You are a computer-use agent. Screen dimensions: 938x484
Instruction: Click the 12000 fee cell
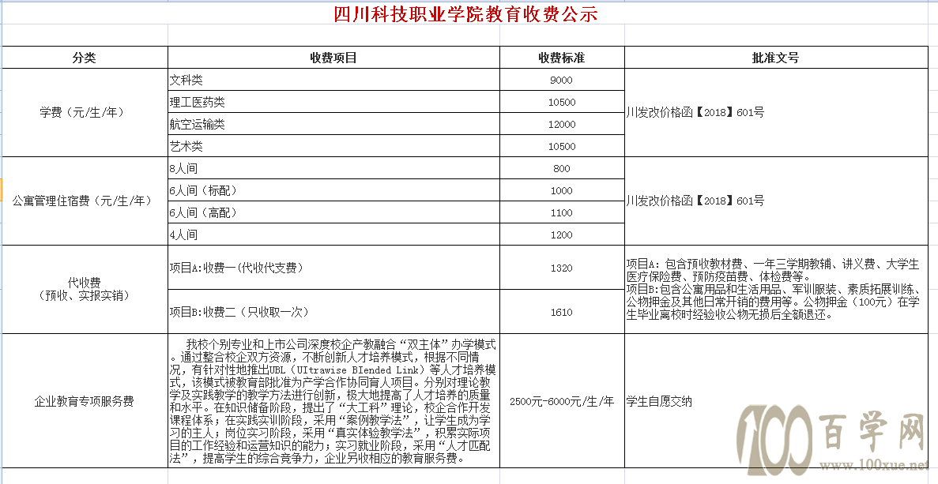[562, 124]
